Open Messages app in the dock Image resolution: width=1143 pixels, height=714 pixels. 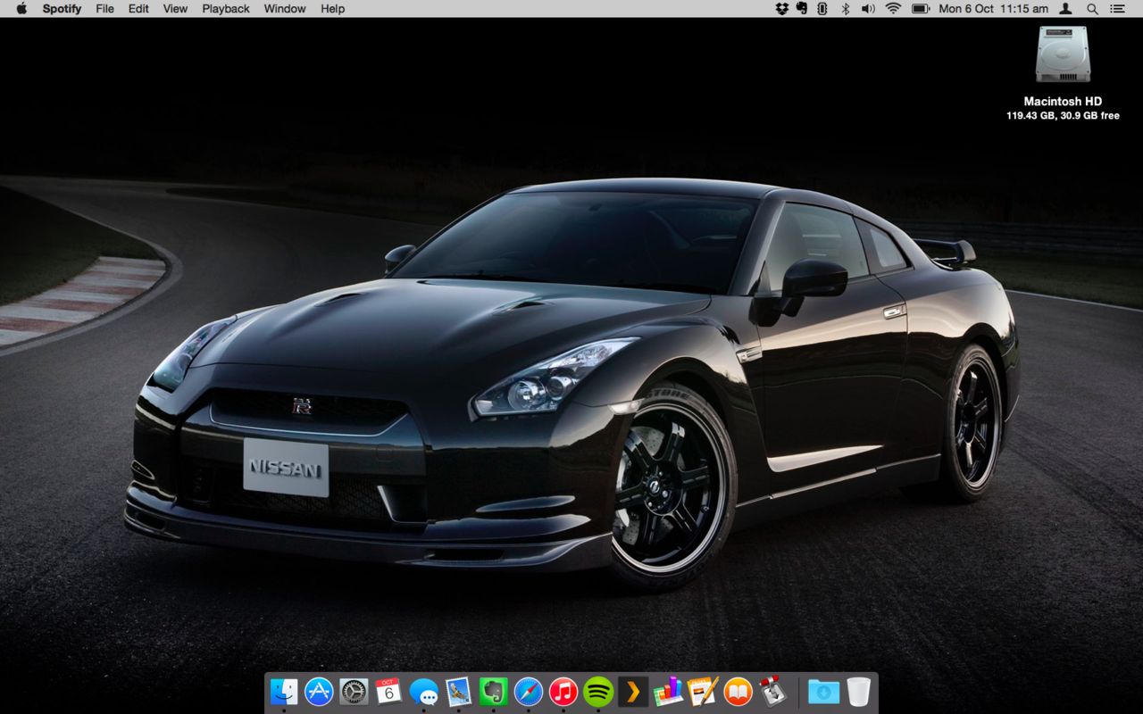(424, 692)
